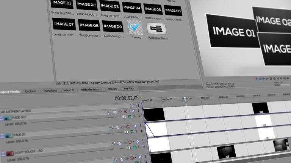Select the IMAGE 01 thumbnail in Project Media
The height and width of the screenshot is (163, 291).
point(62,3)
